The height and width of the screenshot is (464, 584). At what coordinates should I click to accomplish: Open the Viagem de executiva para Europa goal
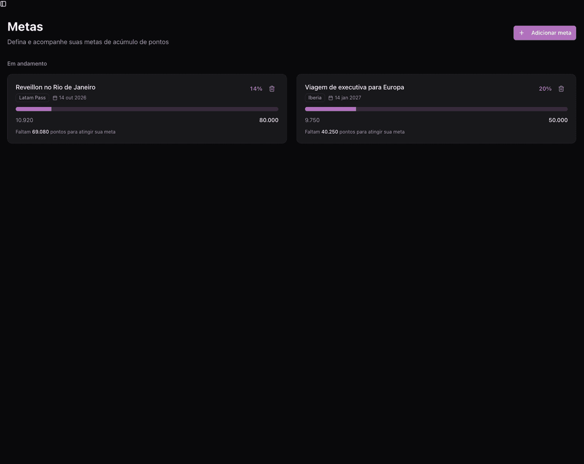[354, 87]
